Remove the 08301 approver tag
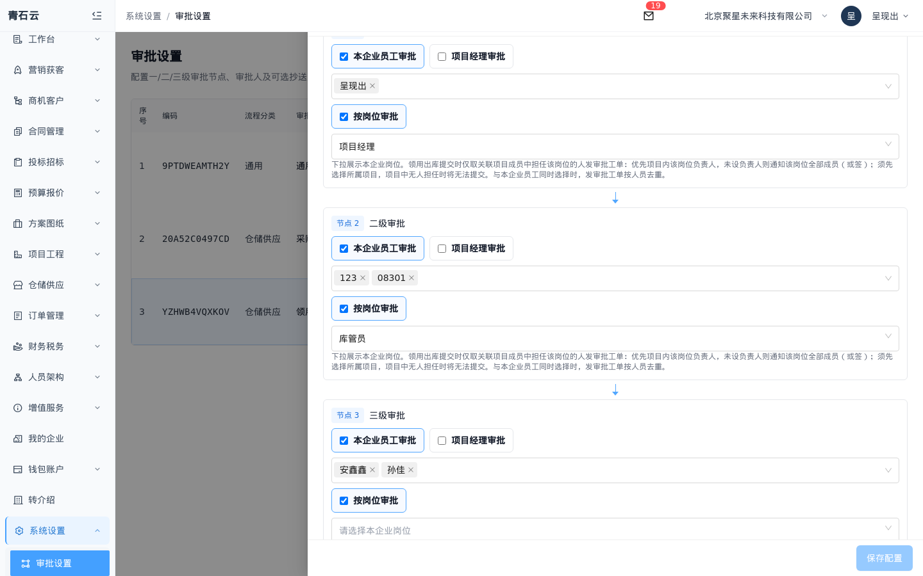 click(x=412, y=278)
